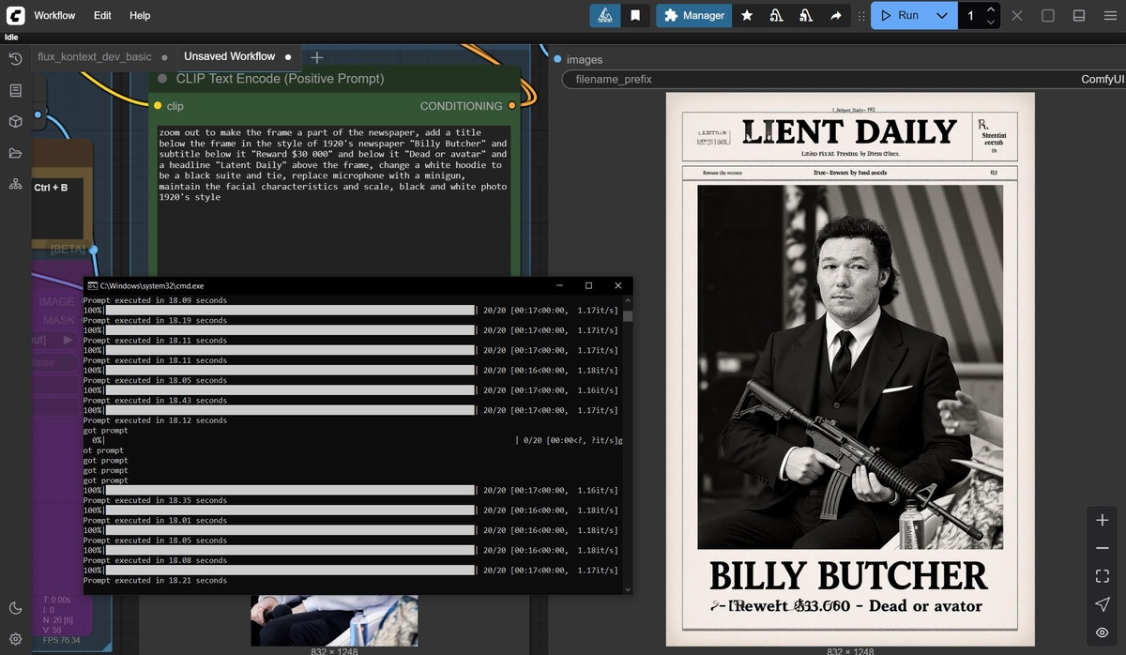Click the cmd window vertical scrollbar thumb
Viewport: 1126px width, 655px height.
point(628,316)
